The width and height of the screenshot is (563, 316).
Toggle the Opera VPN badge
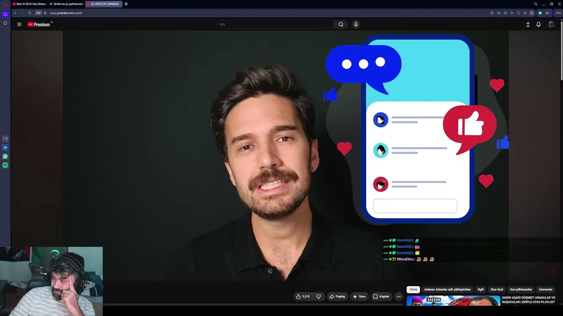point(38,13)
